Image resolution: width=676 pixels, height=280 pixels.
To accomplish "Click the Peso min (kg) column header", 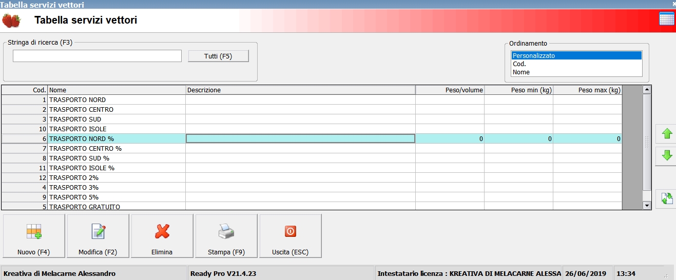I will [519, 90].
